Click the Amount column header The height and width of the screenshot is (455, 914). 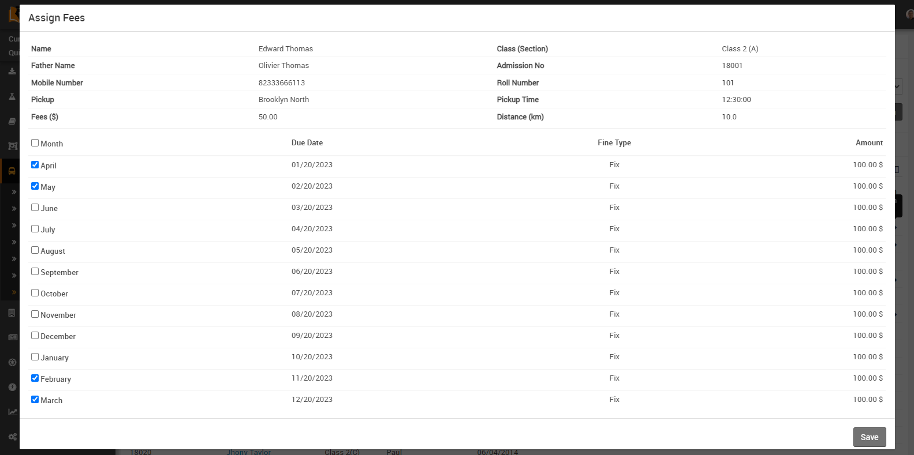coord(869,143)
